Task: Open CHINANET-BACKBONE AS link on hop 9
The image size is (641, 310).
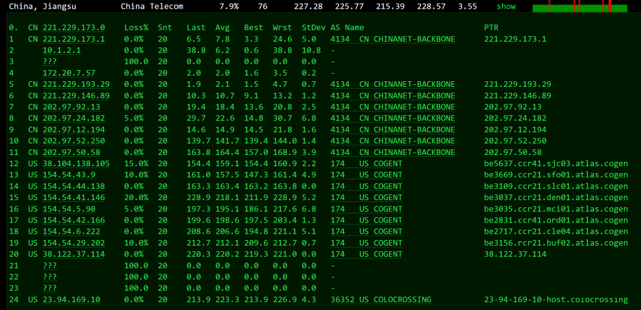Action: [392, 130]
